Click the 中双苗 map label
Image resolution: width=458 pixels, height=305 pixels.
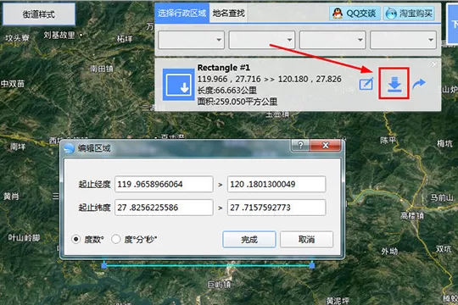pyautogui.click(x=13, y=84)
